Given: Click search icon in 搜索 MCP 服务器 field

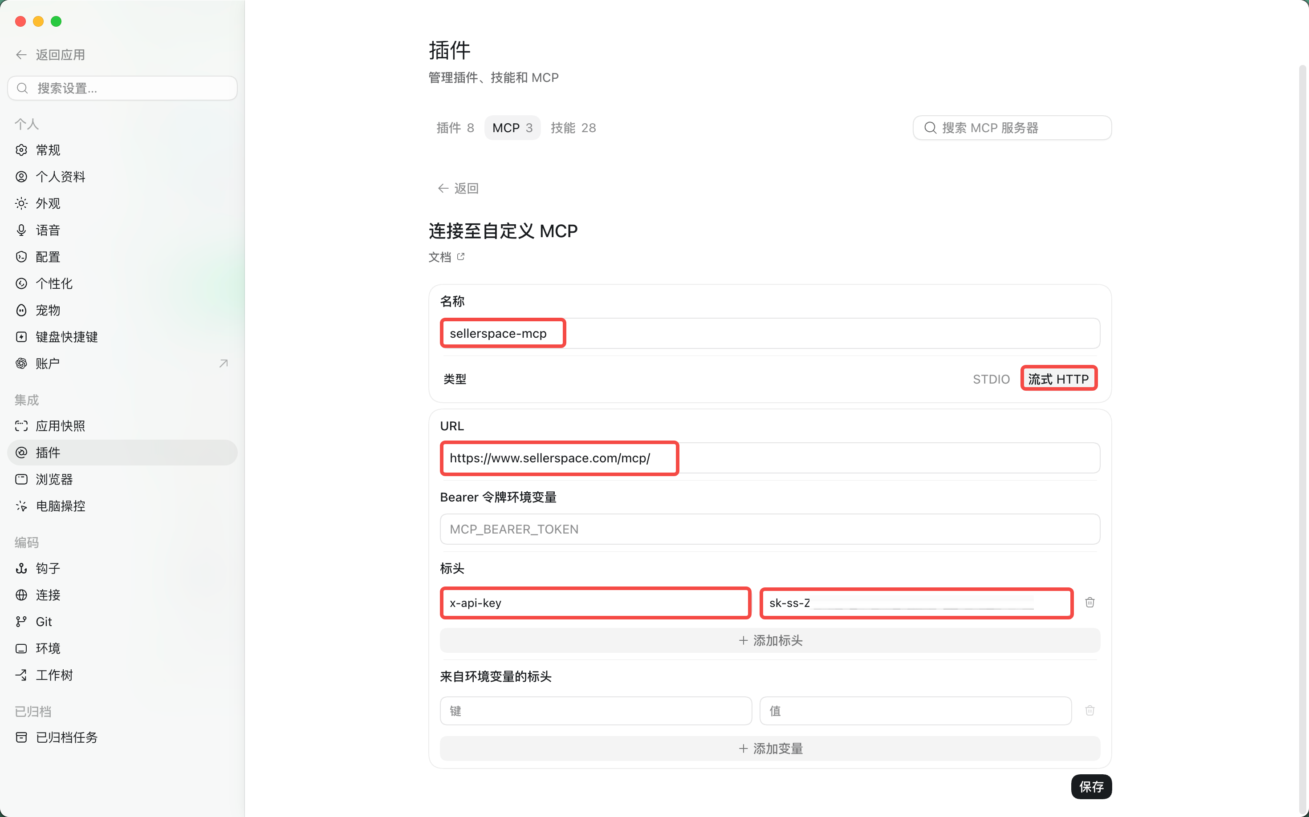Looking at the screenshot, I should pos(930,128).
